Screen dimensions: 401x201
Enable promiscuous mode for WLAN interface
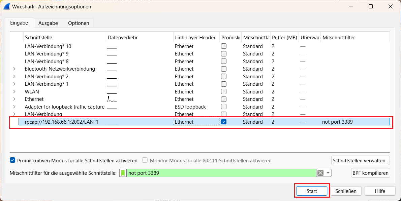tap(223, 91)
